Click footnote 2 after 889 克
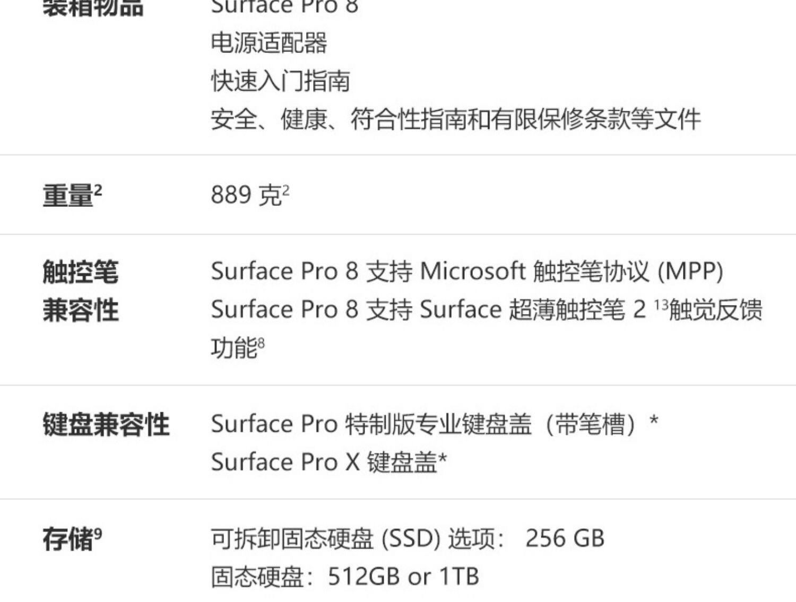This screenshot has height=602, width=796. coord(286,189)
